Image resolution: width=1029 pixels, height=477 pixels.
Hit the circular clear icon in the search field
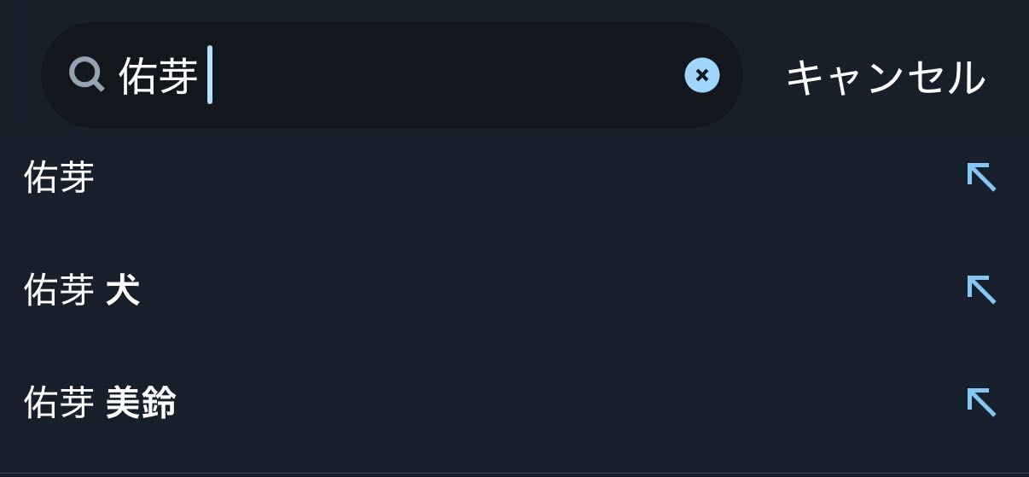click(701, 75)
